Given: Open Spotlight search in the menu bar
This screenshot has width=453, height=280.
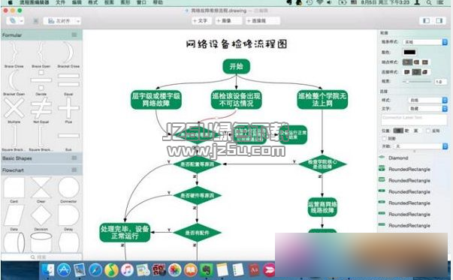Looking at the screenshot, I should pyautogui.click(x=429, y=2).
